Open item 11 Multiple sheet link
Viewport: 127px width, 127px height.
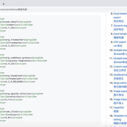point(120,58)
